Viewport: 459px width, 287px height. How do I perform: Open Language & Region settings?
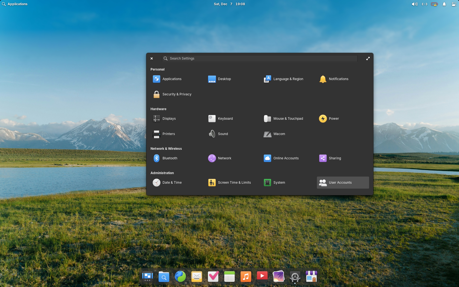point(287,79)
